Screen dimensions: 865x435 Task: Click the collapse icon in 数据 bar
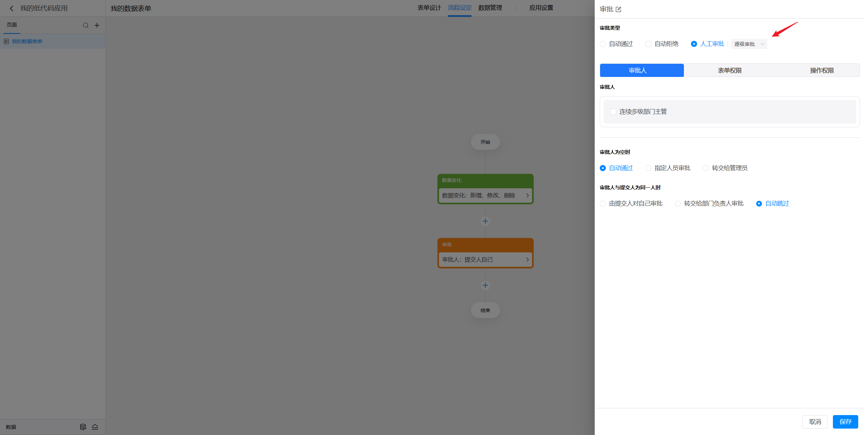pos(95,427)
